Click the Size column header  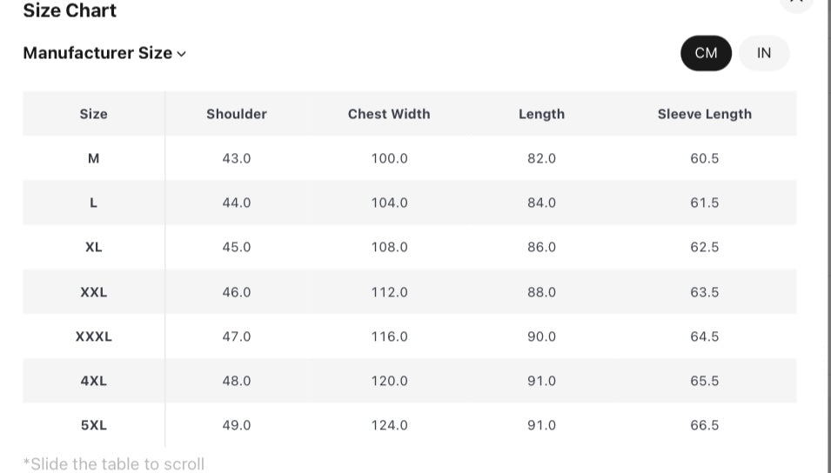[93, 114]
